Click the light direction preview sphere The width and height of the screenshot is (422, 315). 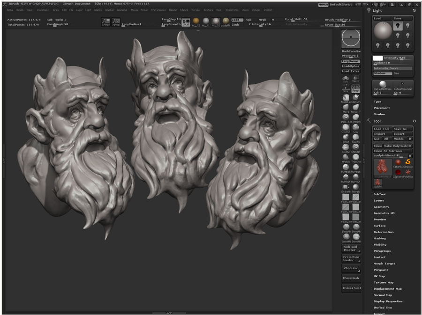pyautogui.click(x=383, y=30)
